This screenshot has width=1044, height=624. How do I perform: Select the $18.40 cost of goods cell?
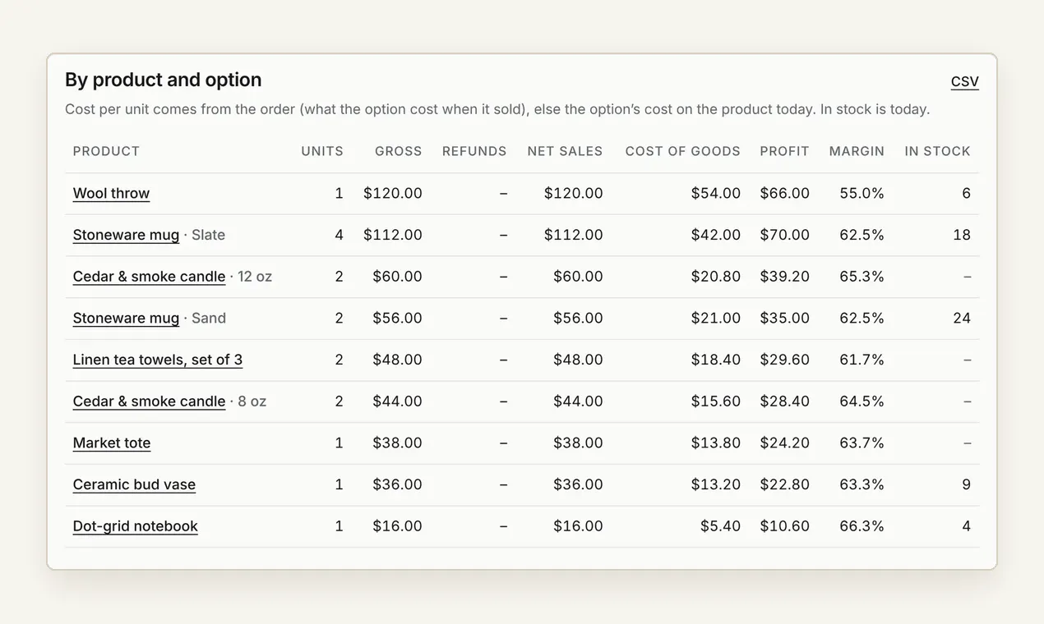(716, 360)
